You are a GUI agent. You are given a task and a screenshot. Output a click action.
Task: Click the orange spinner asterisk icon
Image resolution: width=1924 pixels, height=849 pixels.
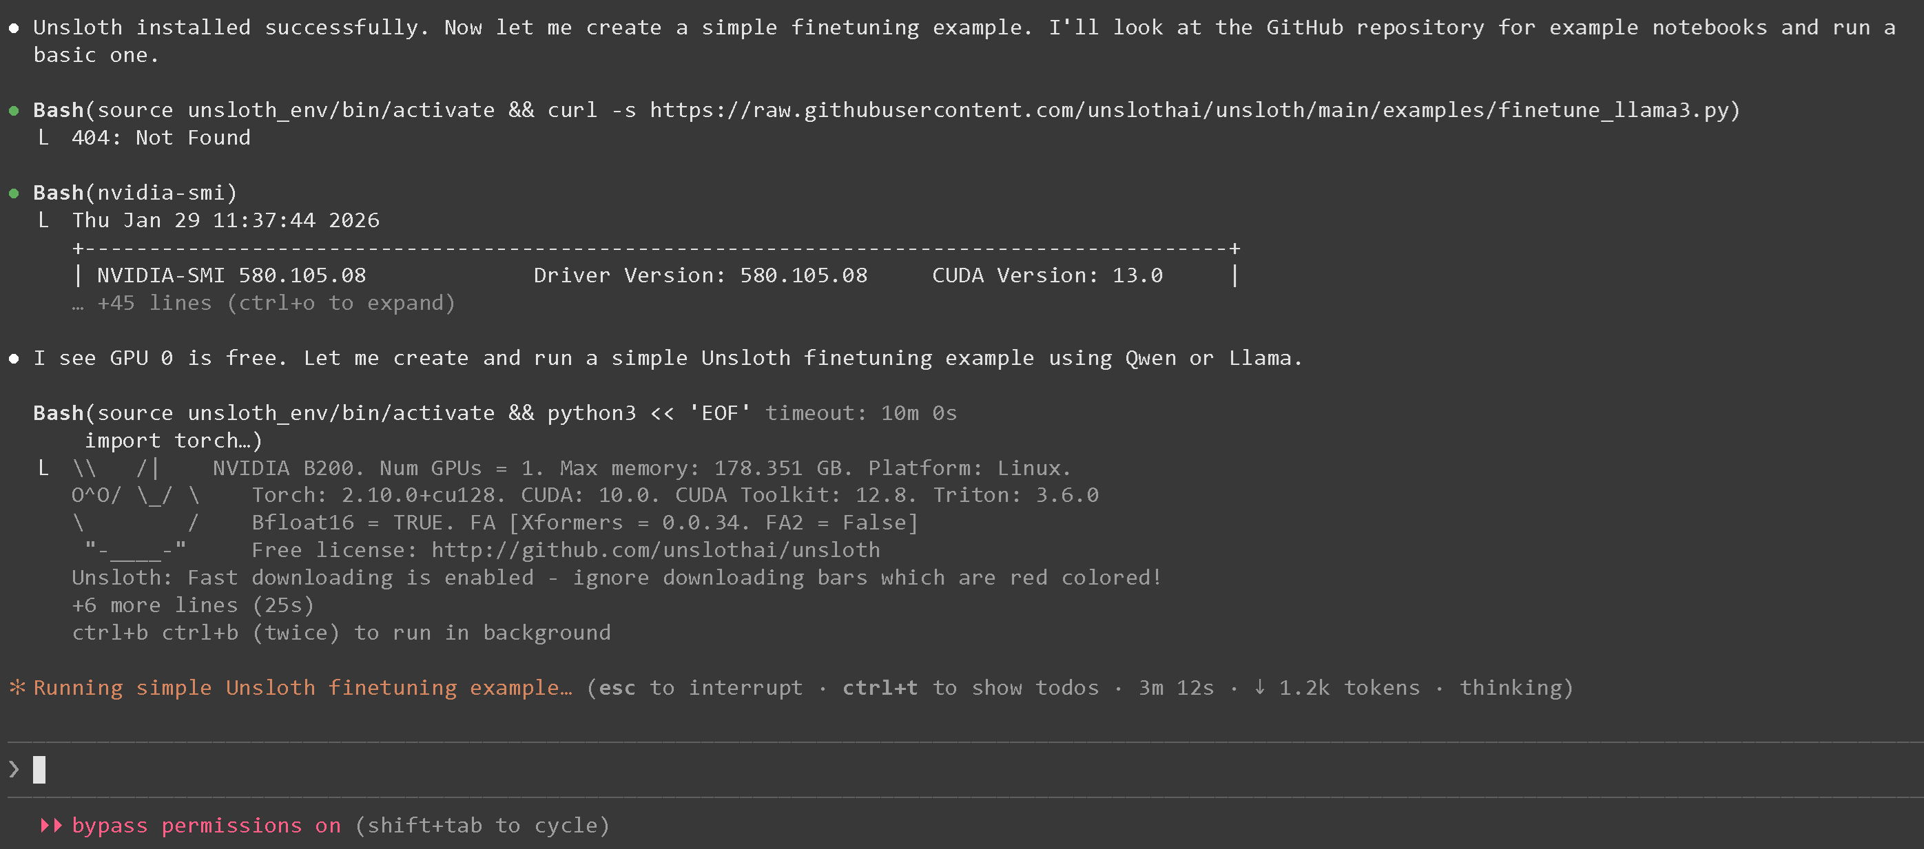click(x=17, y=687)
